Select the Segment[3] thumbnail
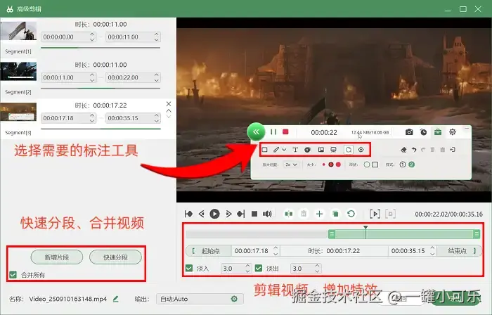492x315 pixels. pyautogui.click(x=18, y=112)
